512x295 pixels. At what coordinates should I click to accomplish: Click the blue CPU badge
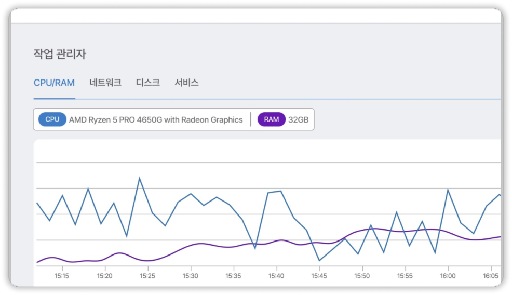(x=52, y=119)
